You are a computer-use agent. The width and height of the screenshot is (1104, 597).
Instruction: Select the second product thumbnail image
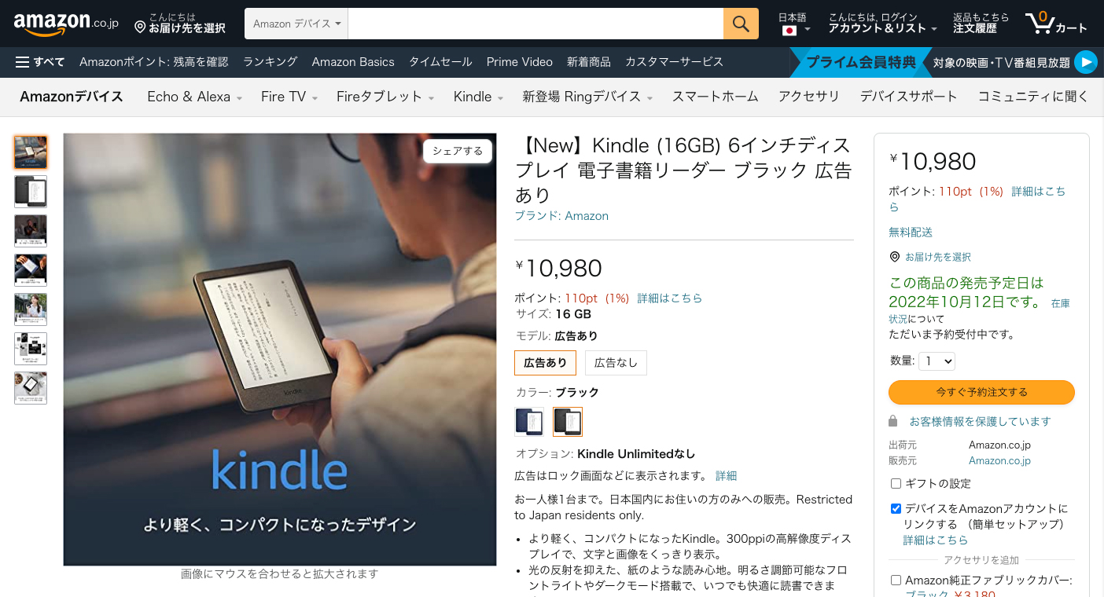(x=31, y=192)
